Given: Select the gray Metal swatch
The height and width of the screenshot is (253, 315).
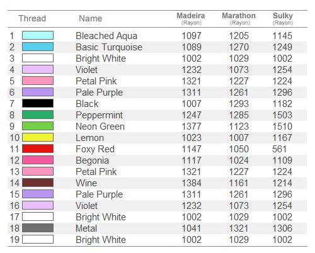Looking at the screenshot, I should [38, 228].
